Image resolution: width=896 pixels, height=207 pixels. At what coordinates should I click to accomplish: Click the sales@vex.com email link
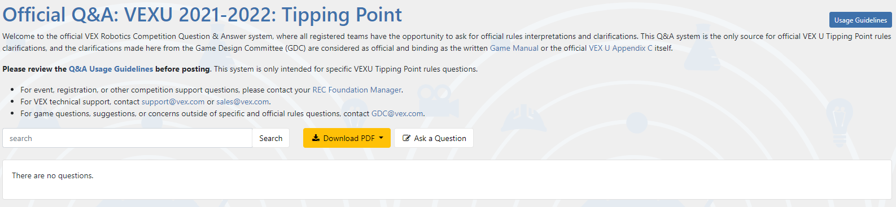coord(243,102)
